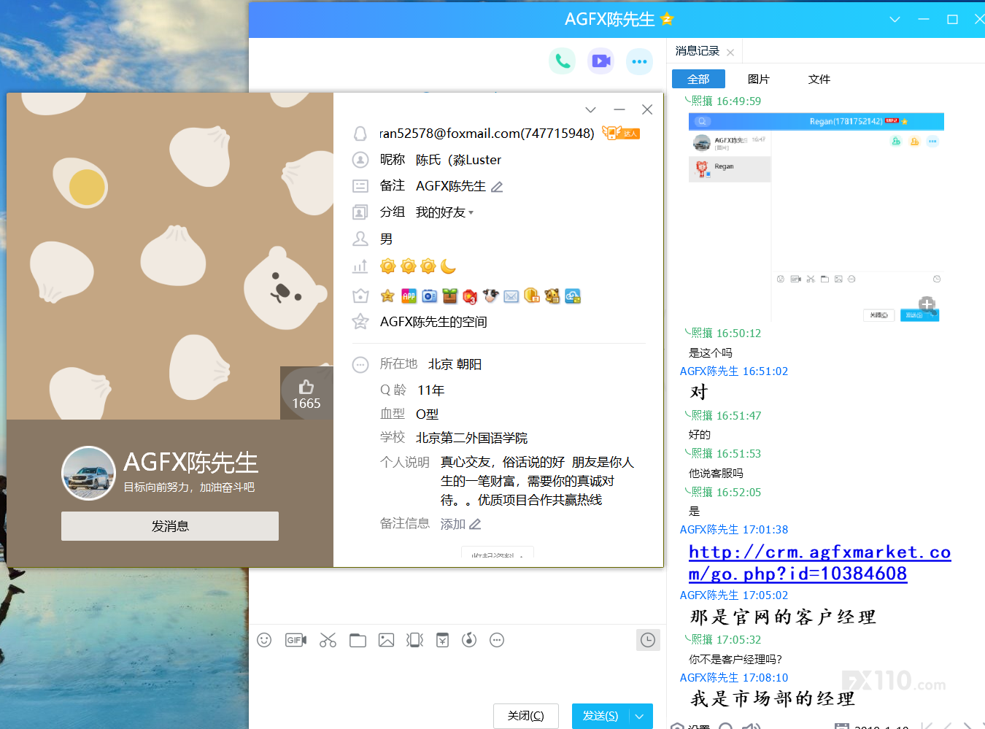Screen dimensions: 985x729
Task: Click the 发消息 button on profile card
Action: [170, 526]
